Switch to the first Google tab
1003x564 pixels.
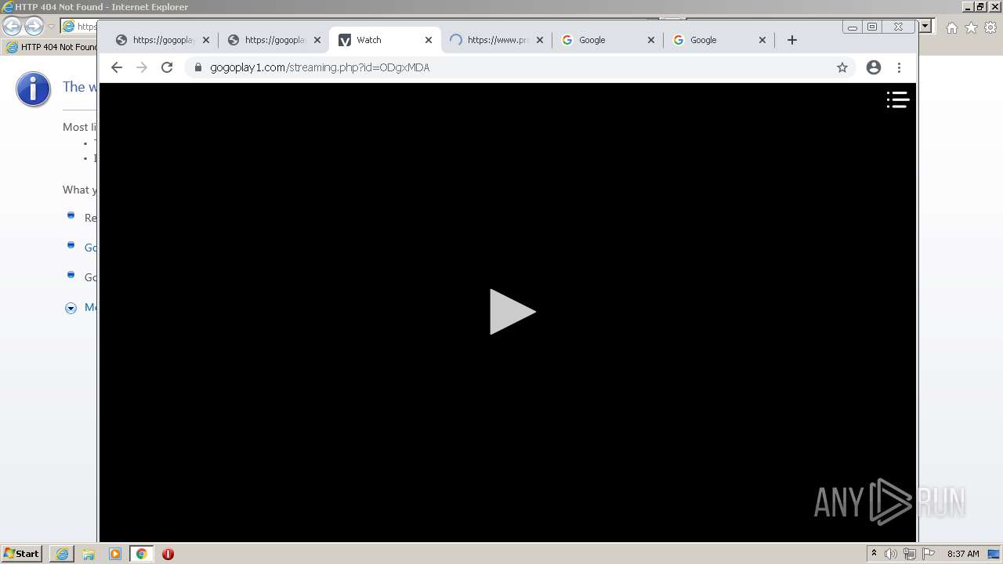tap(607, 40)
